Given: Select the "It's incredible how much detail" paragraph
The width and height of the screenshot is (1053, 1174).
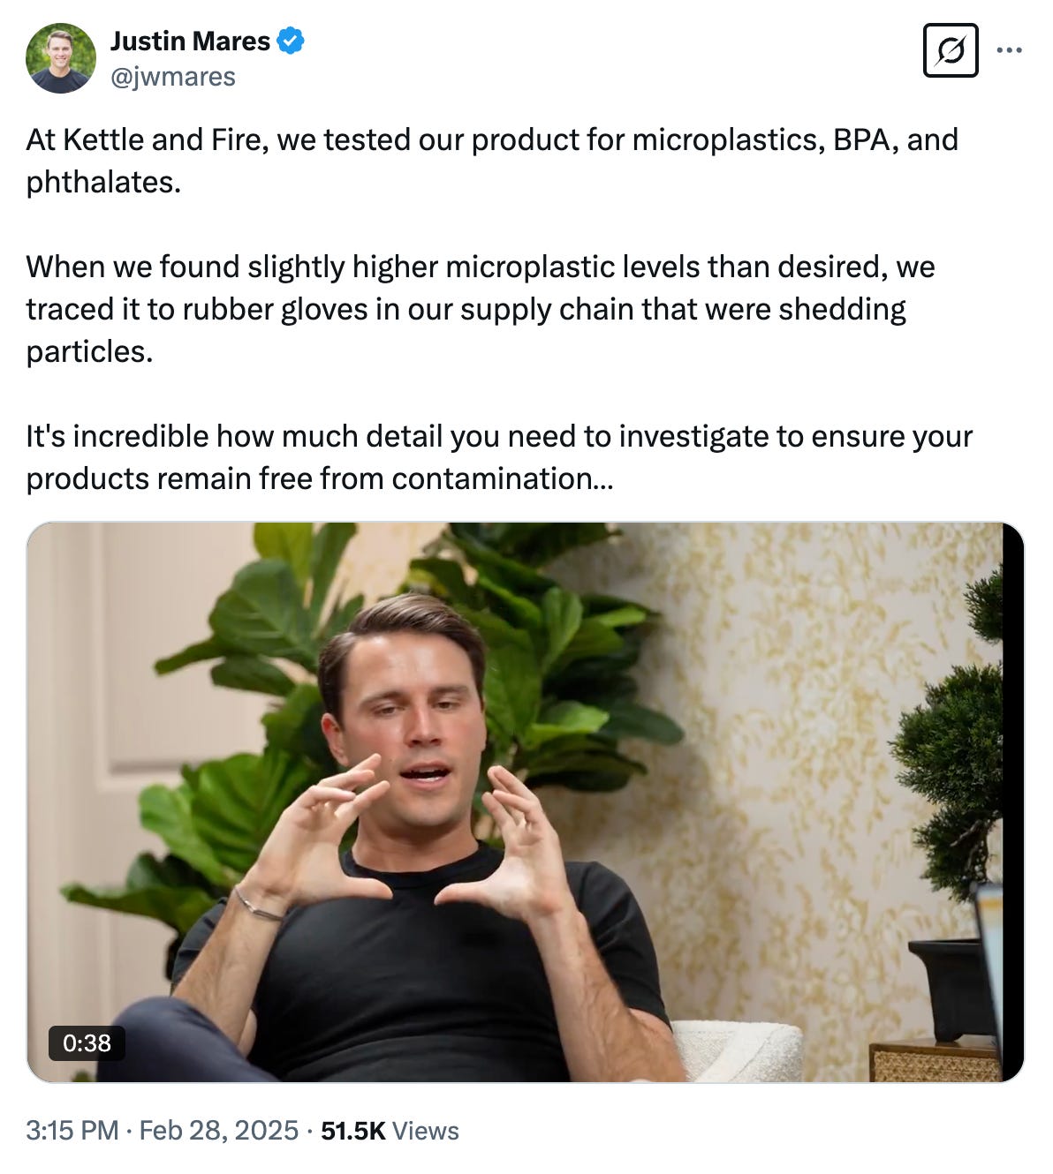Looking at the screenshot, I should [499, 457].
